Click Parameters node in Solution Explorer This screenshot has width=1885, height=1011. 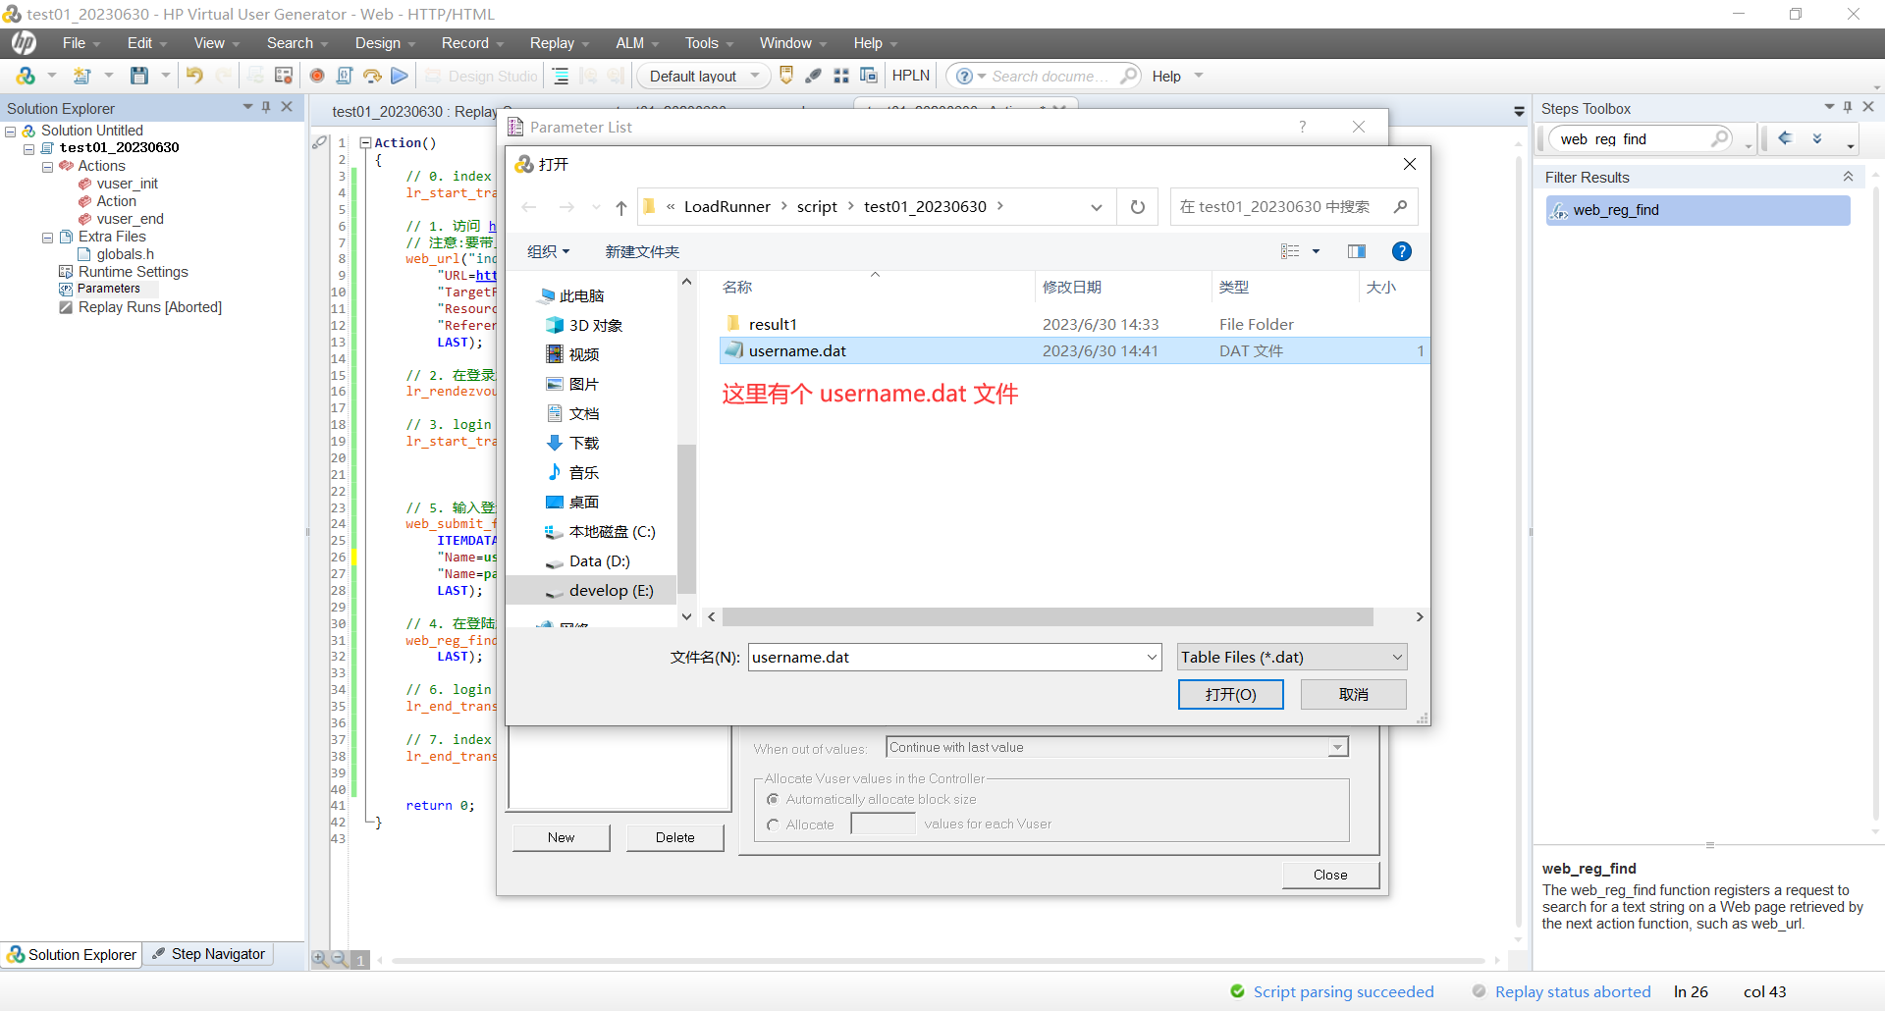point(108,289)
